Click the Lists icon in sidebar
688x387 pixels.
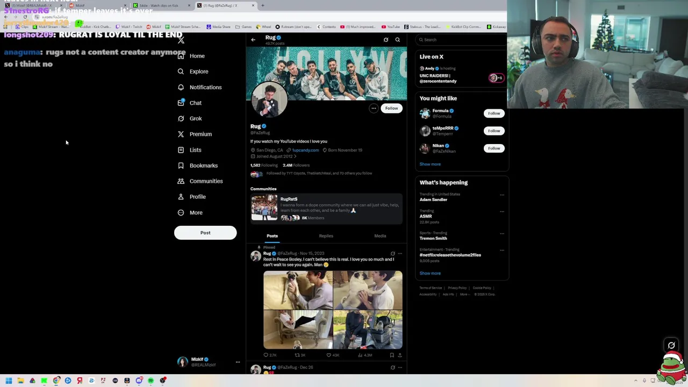[181, 150]
